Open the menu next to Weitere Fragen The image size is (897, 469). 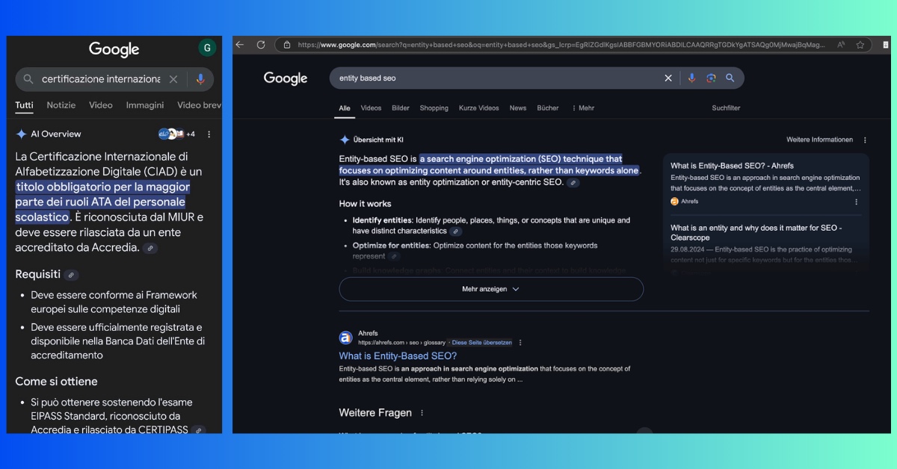coord(422,413)
